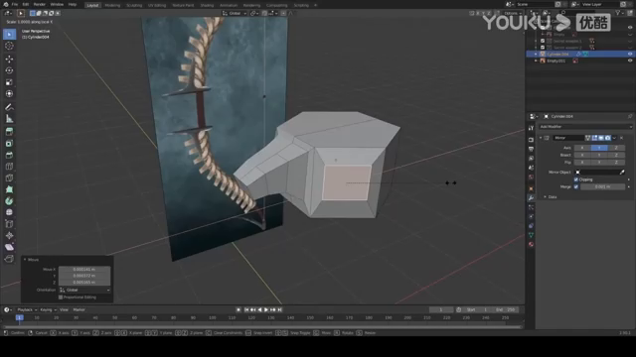Open the Orientation Global dropdown
The height and width of the screenshot is (357, 636).
click(84, 290)
